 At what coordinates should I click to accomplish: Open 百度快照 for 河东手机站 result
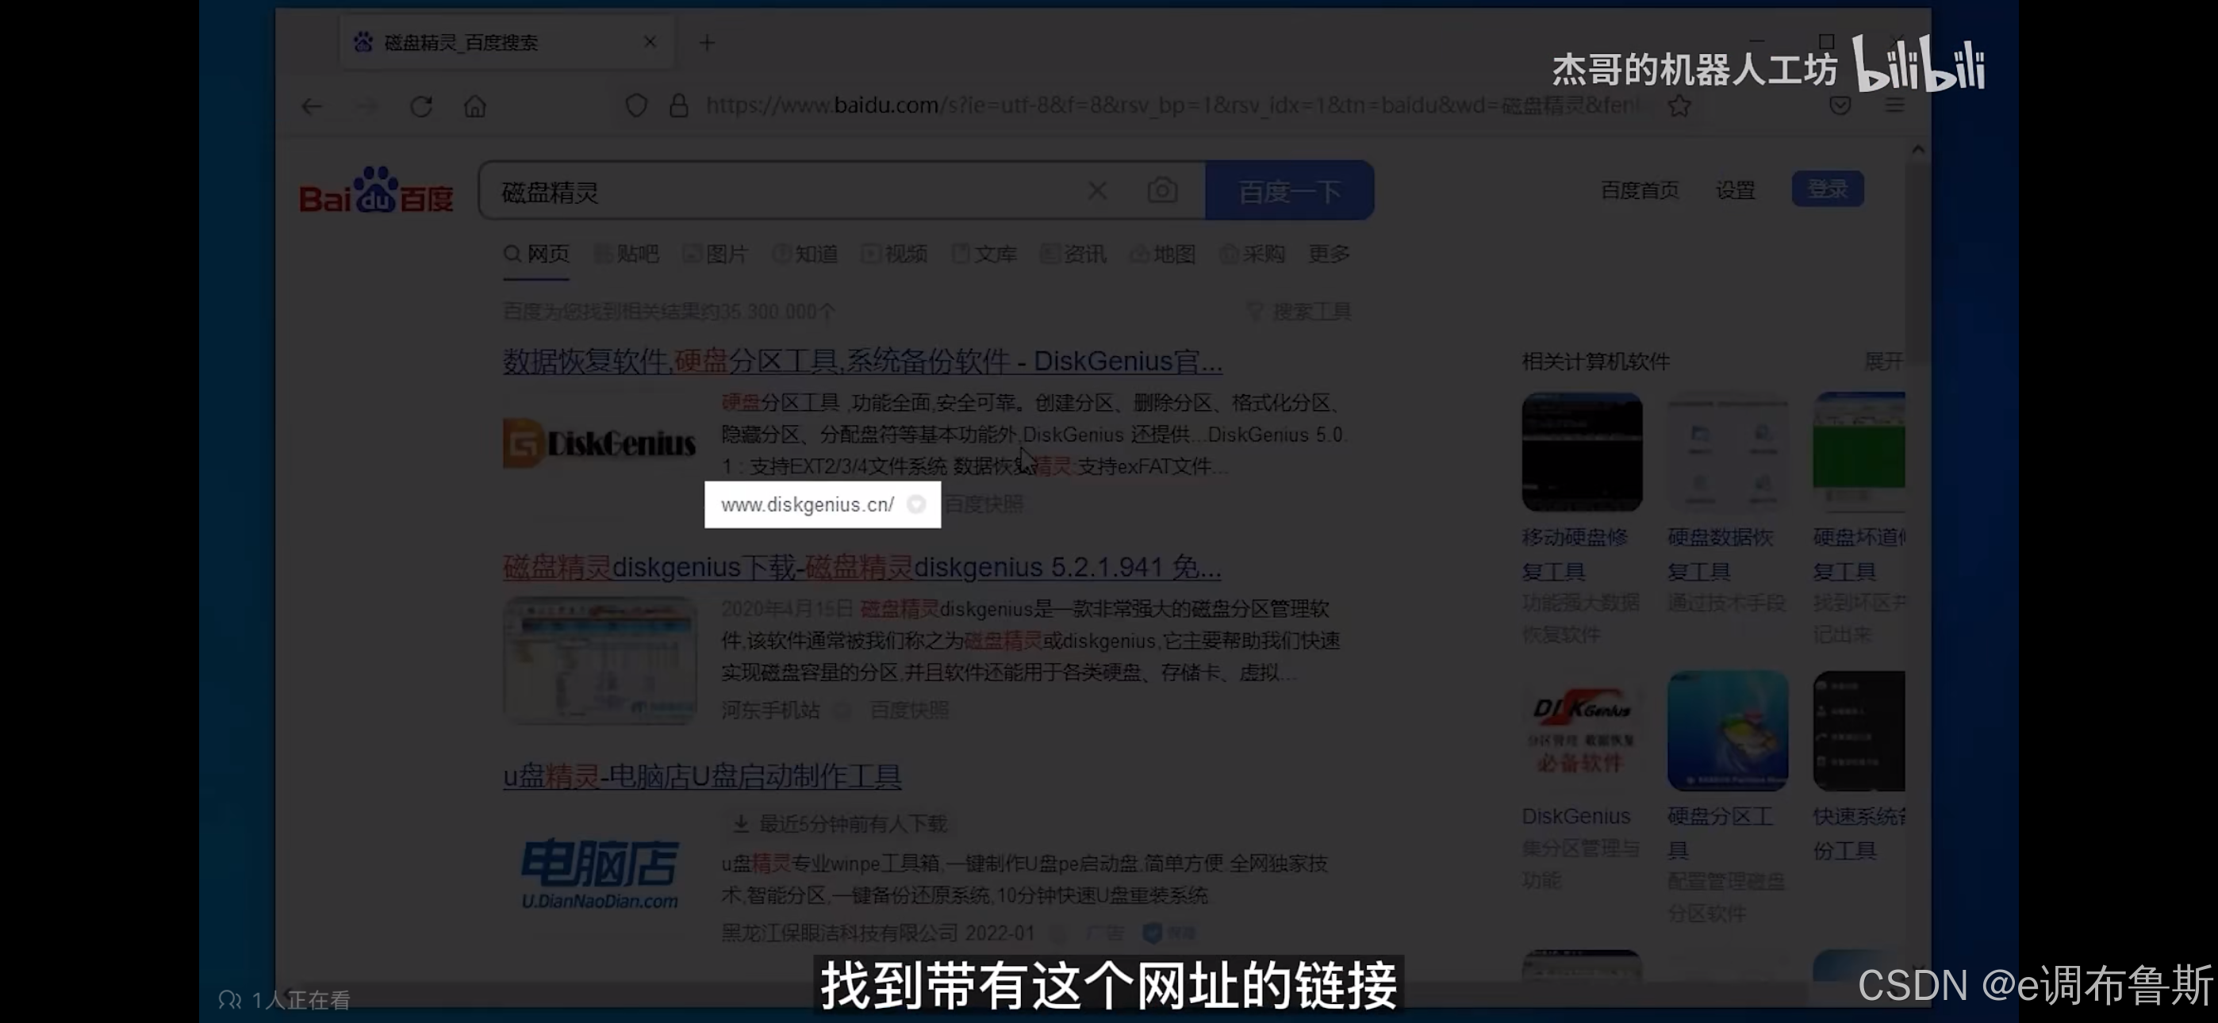(x=909, y=711)
